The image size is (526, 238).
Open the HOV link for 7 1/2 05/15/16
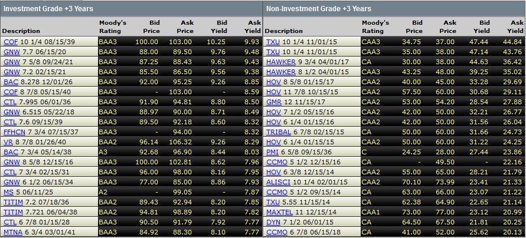coord(273,112)
